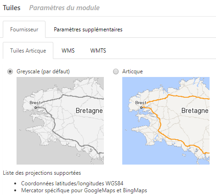
Task: Click Bretagne label on the greyscale preview
Action: 89,111
